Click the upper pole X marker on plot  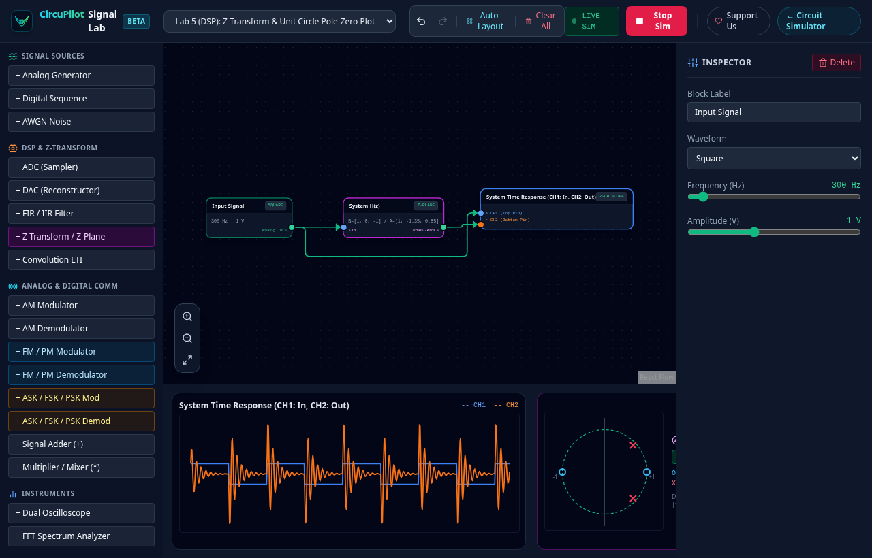[x=634, y=445]
